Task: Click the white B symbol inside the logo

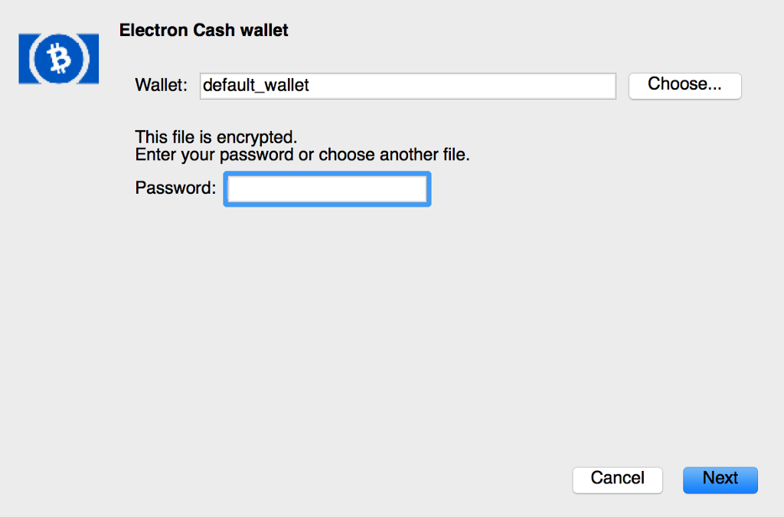Action: click(x=58, y=58)
